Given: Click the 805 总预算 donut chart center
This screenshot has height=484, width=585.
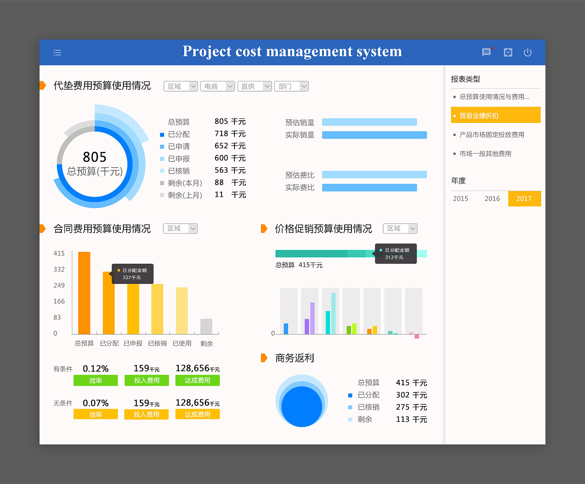Looking at the screenshot, I should tap(95, 164).
